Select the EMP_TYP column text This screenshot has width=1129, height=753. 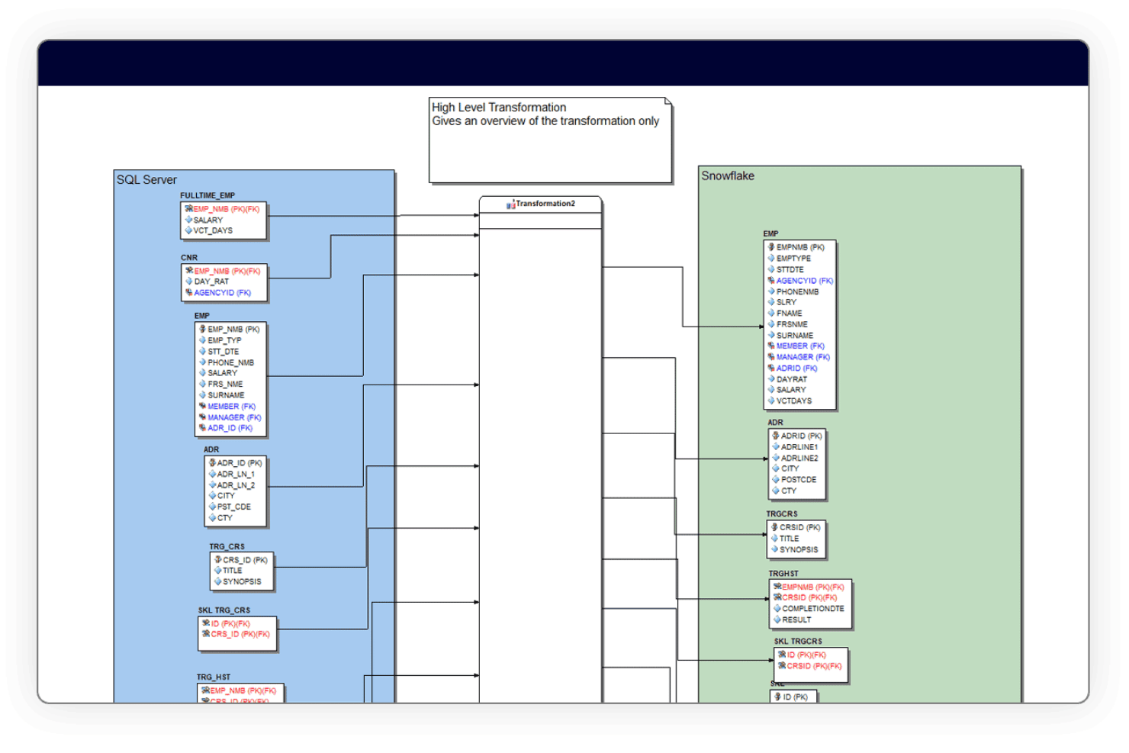pyautogui.click(x=224, y=340)
